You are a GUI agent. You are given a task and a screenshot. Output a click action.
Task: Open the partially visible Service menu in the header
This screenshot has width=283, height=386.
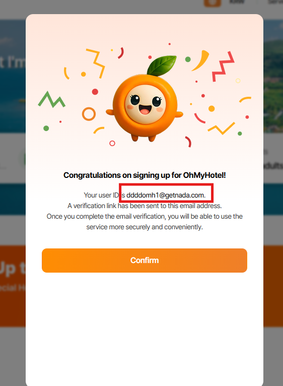(275, 2)
